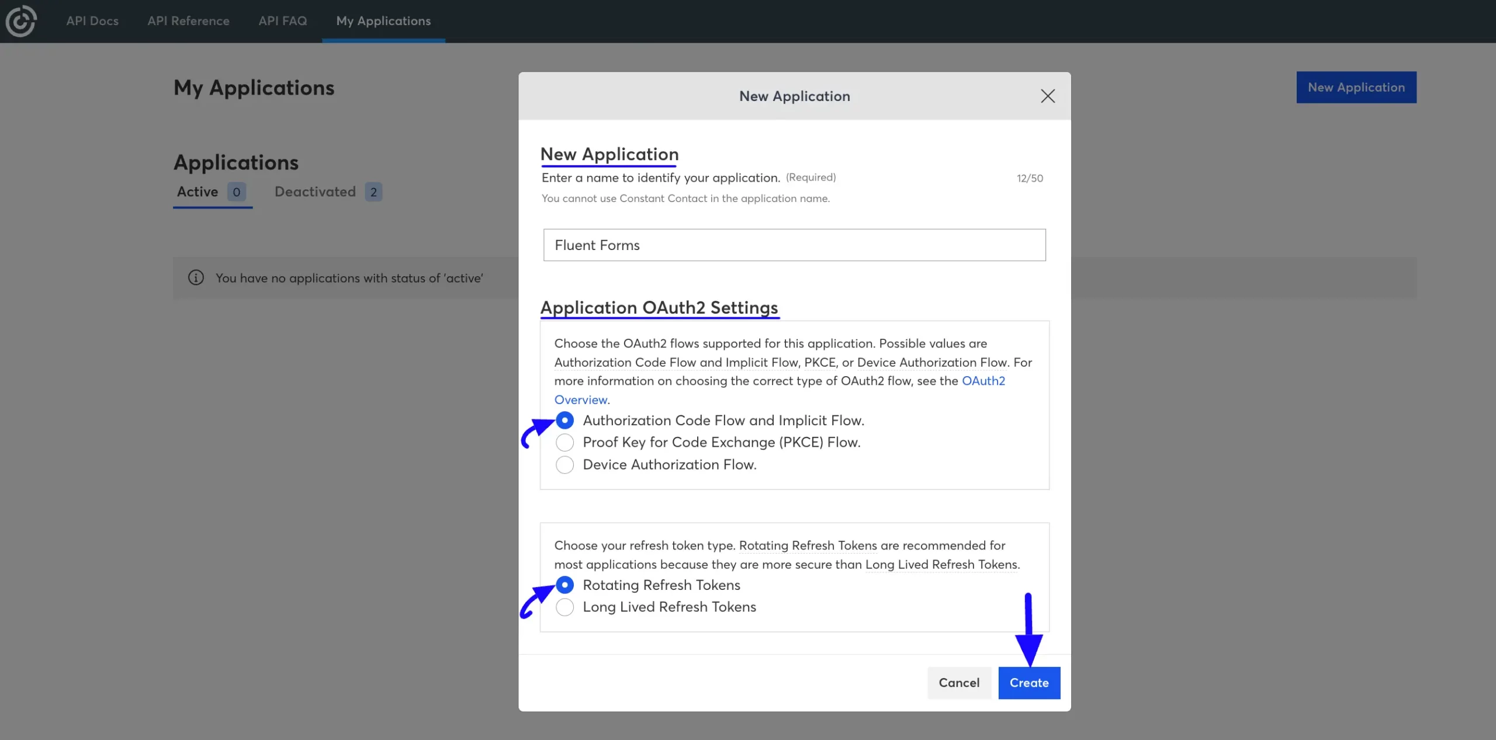
Task: Click the Constant Contact logo icon
Action: [21, 21]
